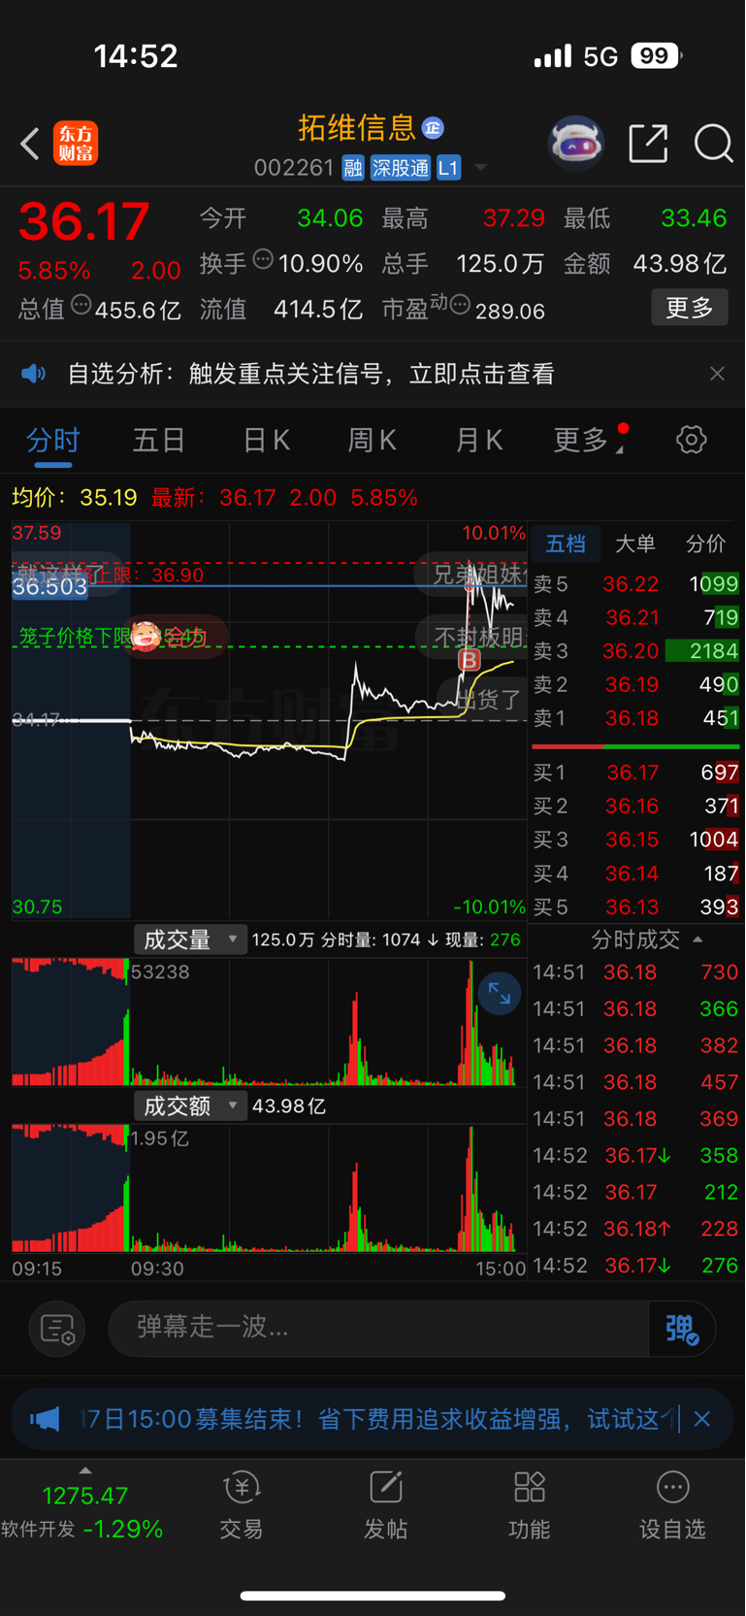
Task: Open search with magnifier icon
Action: (713, 144)
